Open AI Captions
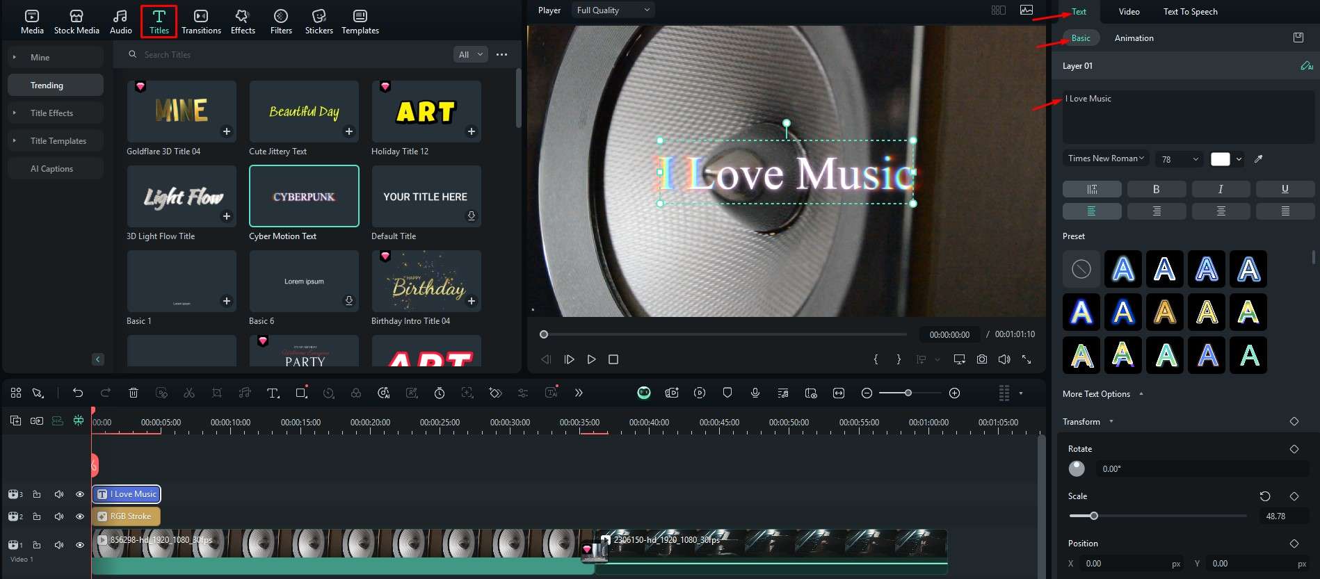This screenshot has width=1320, height=579. coord(56,169)
